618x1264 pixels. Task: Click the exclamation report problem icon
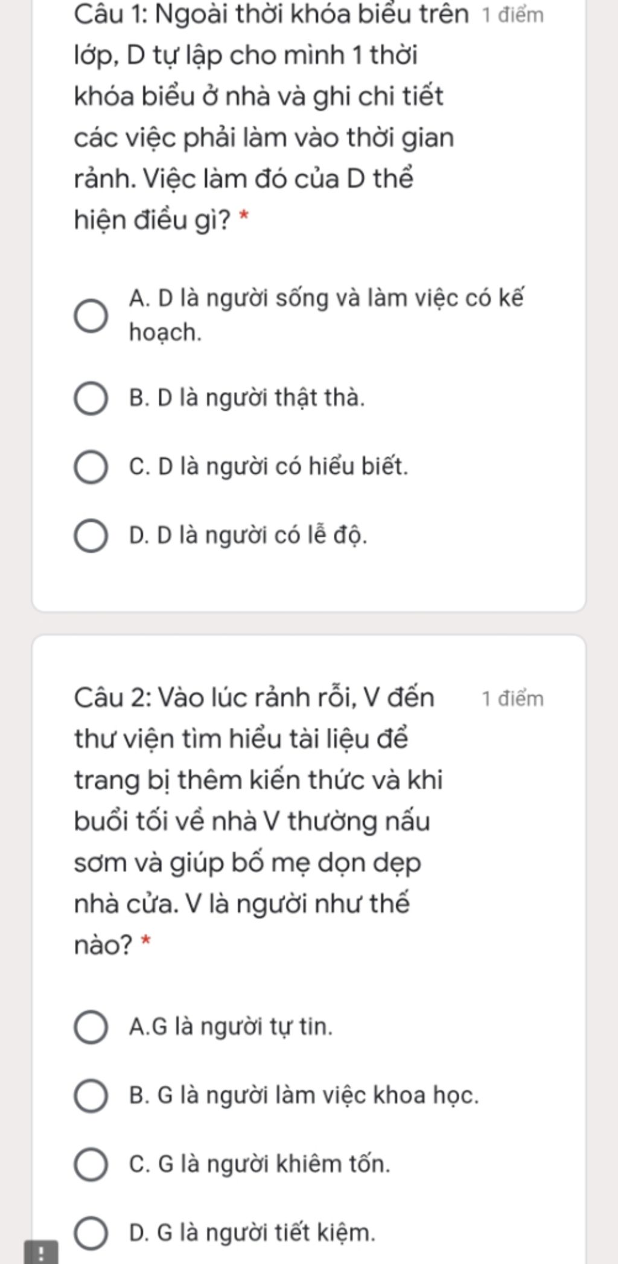coord(41,1253)
